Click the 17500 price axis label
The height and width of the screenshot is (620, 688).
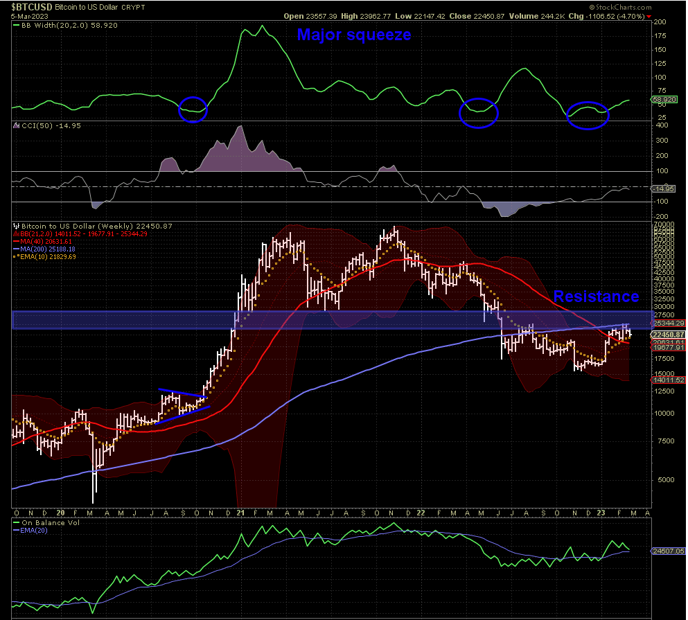click(666, 358)
